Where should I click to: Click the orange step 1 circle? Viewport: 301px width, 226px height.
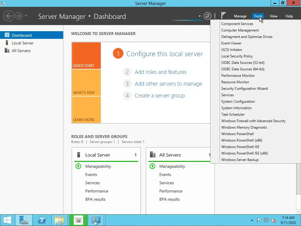pos(118,54)
